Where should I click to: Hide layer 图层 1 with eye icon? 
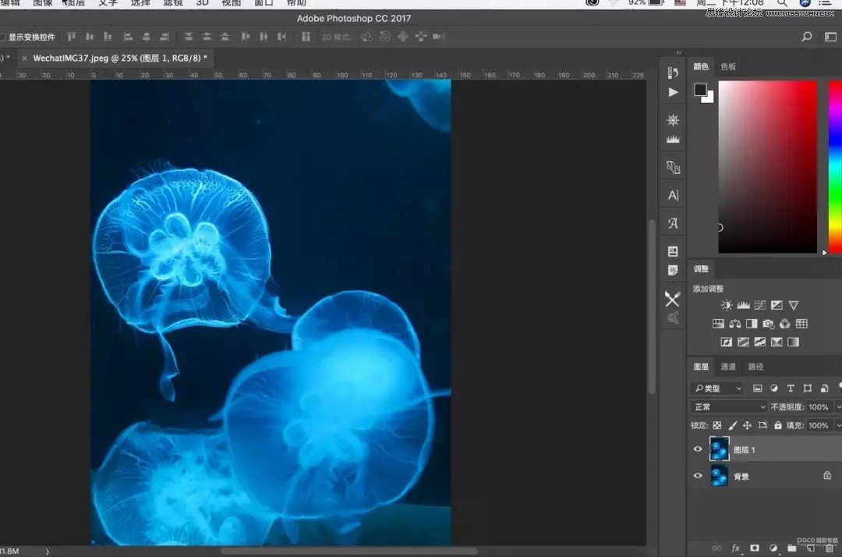(x=698, y=449)
